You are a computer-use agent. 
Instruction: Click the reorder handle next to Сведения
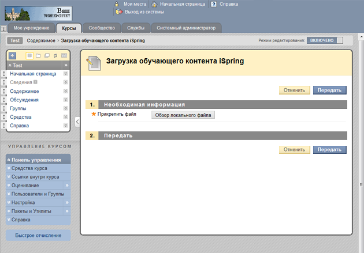pos(3,82)
